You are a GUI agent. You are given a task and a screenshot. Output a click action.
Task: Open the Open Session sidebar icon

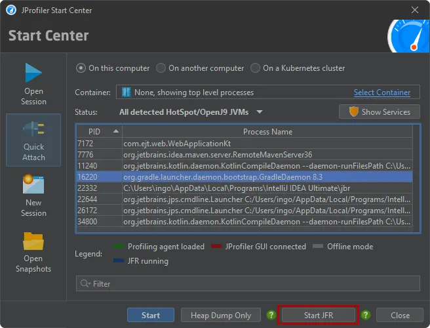[33, 73]
